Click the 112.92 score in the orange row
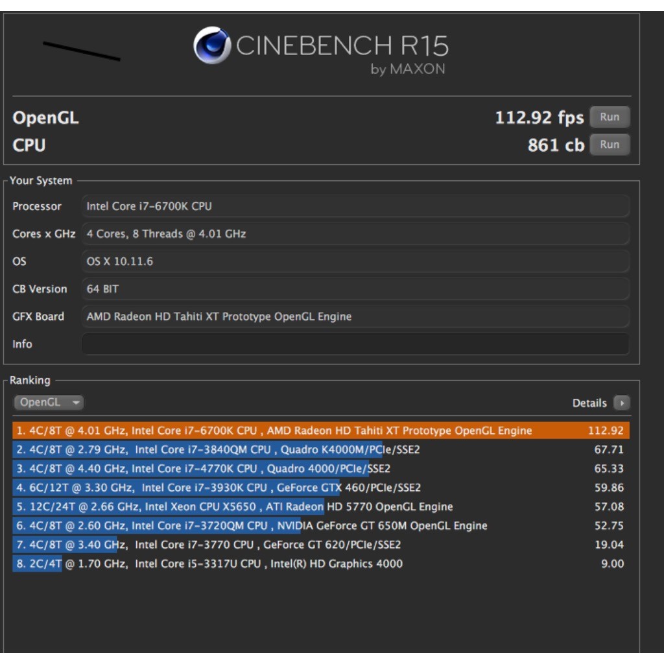Viewport: 664px width, 664px height. (606, 431)
